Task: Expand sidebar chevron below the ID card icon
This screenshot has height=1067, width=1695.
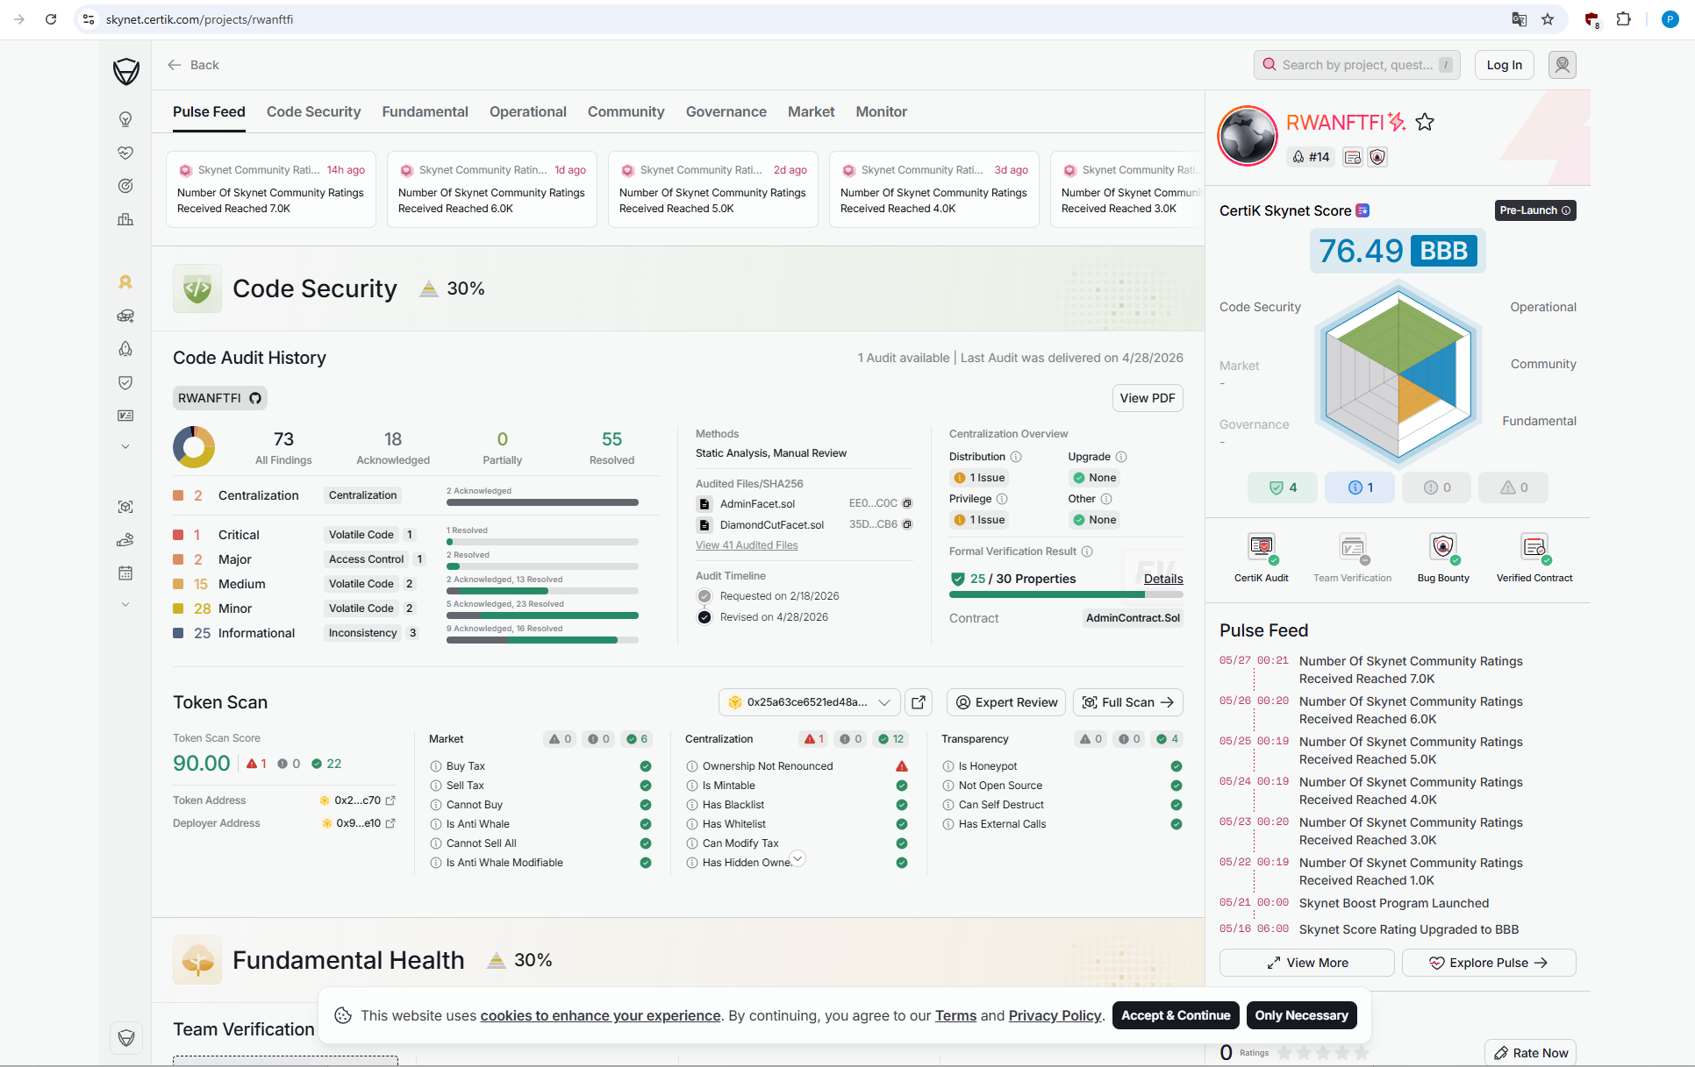Action: [x=125, y=446]
